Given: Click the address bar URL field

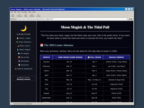Looking at the screenshot, I should 72,19.
